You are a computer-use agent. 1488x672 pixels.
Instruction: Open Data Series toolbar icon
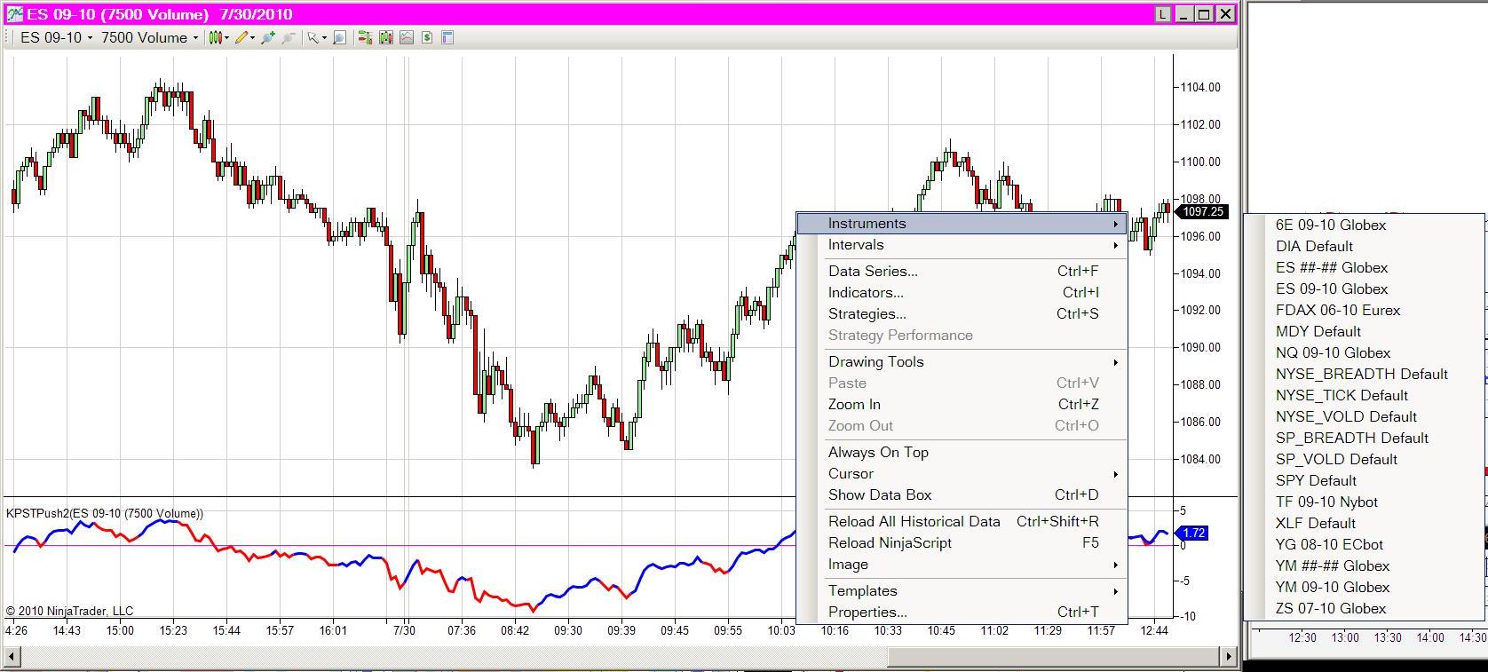(x=385, y=37)
